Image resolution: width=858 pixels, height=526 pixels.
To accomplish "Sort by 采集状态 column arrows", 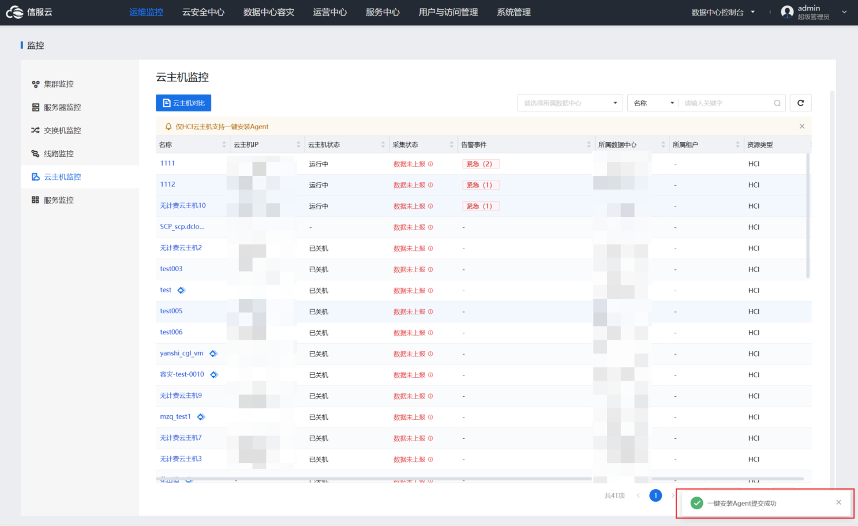I will 451,145.
